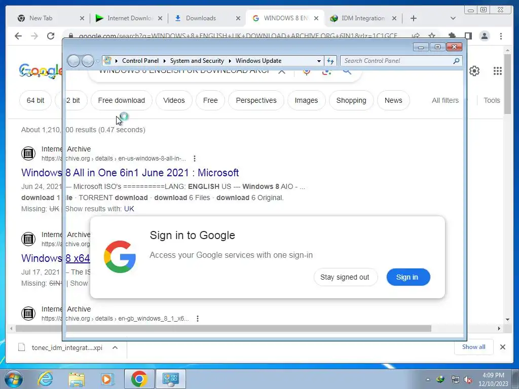Search by image lens icon
The width and height of the screenshot is (519, 389).
click(x=327, y=71)
